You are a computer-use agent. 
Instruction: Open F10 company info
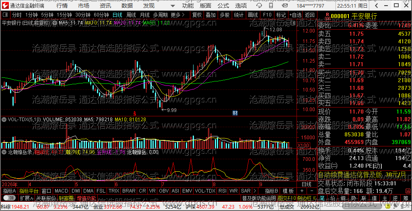267,15
